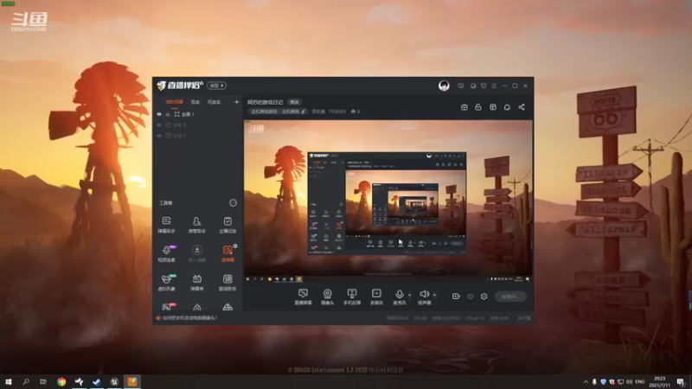Add 手机投屏 phone casting source
Viewport: 692px width, 389px height.
point(352,297)
